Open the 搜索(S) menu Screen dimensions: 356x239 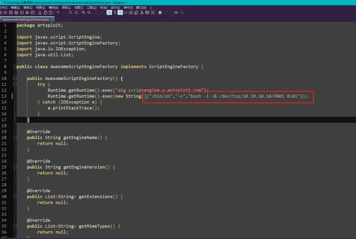[28, 8]
